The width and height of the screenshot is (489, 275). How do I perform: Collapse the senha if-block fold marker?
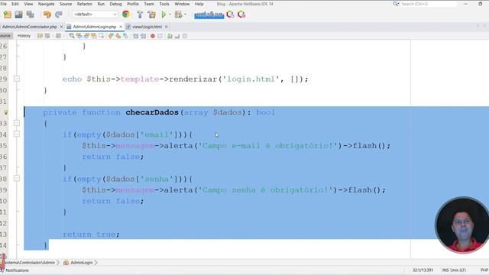point(17,179)
